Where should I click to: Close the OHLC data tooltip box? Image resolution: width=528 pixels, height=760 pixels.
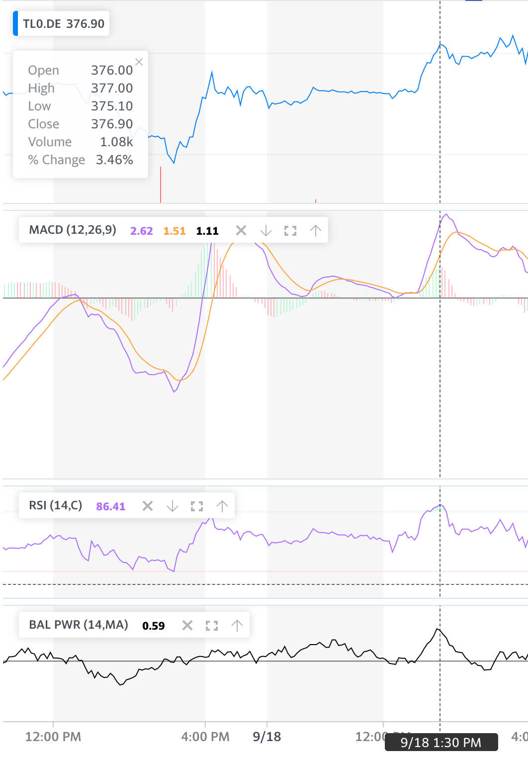click(139, 62)
